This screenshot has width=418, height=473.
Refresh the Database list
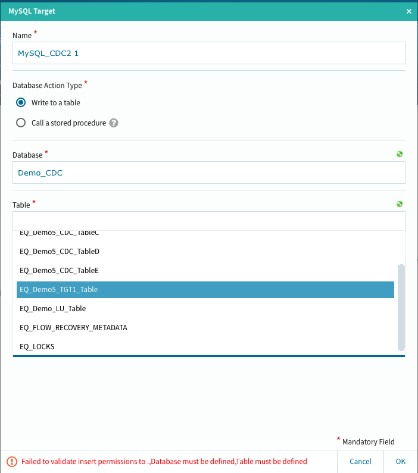point(400,154)
